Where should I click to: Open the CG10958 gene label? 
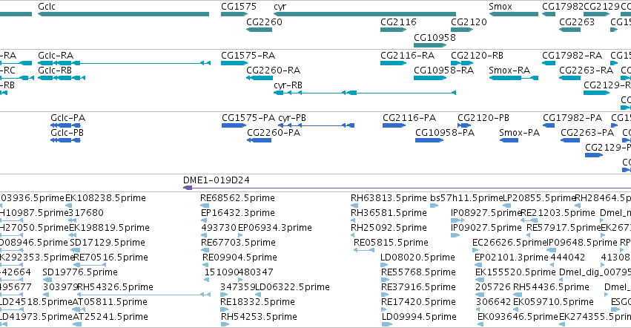coord(435,37)
